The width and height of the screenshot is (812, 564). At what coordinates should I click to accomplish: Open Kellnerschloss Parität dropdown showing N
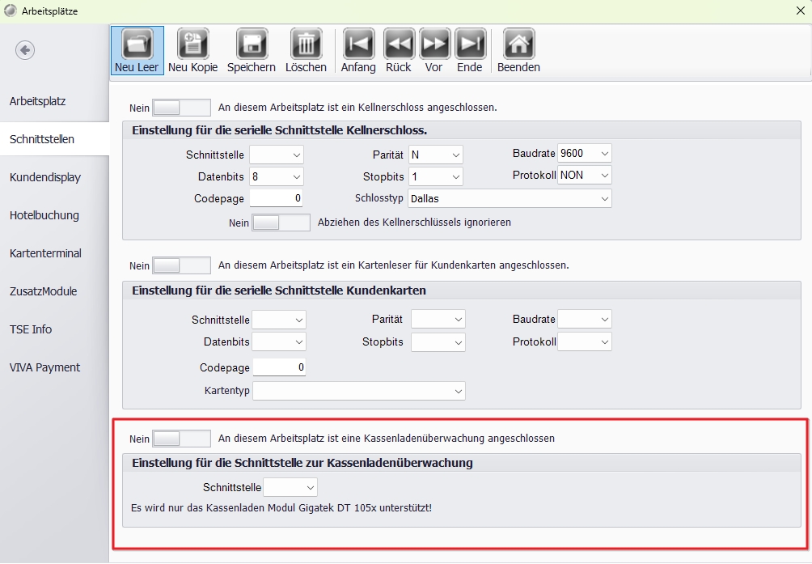pyautogui.click(x=435, y=155)
